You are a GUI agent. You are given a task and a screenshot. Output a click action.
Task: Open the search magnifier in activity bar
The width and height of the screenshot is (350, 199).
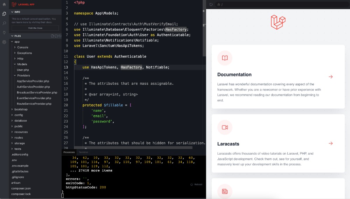click(x=4, y=23)
